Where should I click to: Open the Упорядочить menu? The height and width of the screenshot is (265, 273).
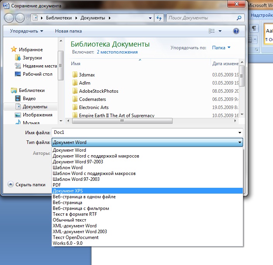coord(26,31)
